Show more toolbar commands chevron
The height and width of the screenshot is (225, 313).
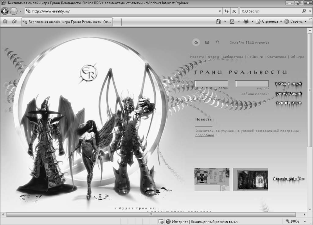point(310,19)
